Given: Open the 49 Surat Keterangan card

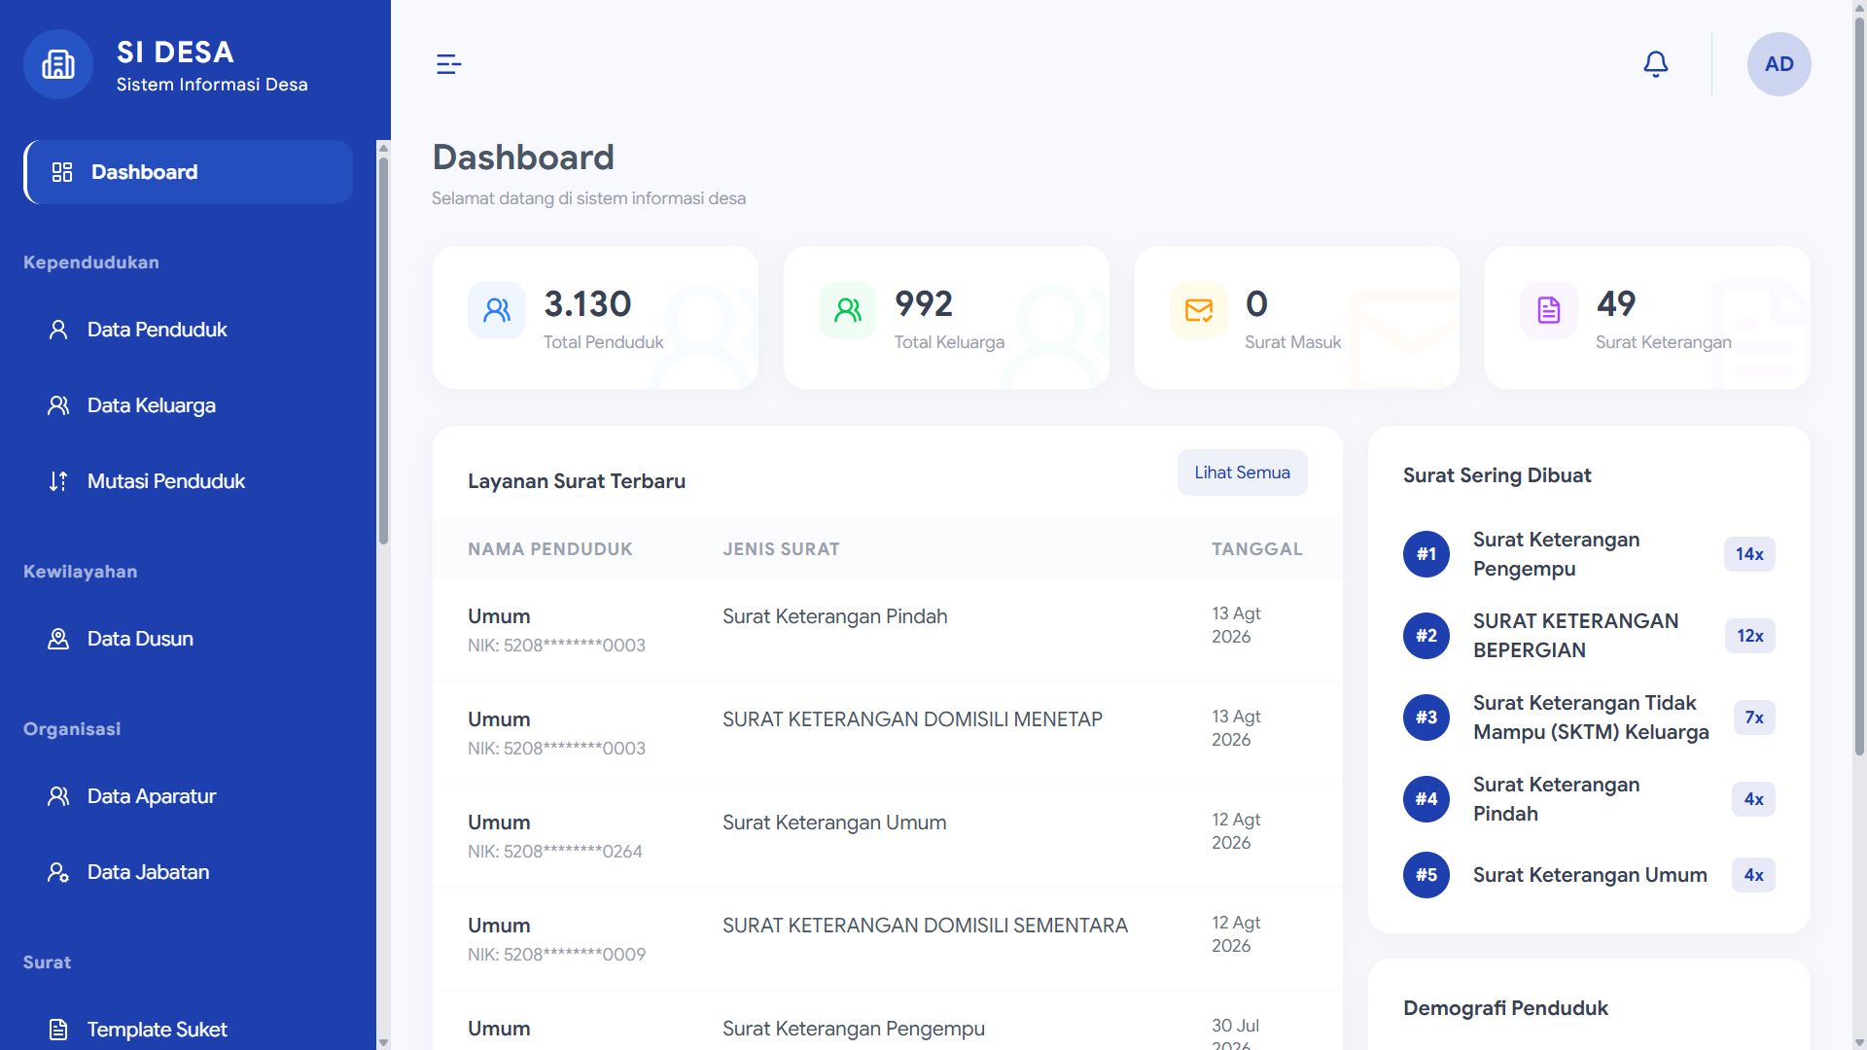Looking at the screenshot, I should tap(1647, 317).
